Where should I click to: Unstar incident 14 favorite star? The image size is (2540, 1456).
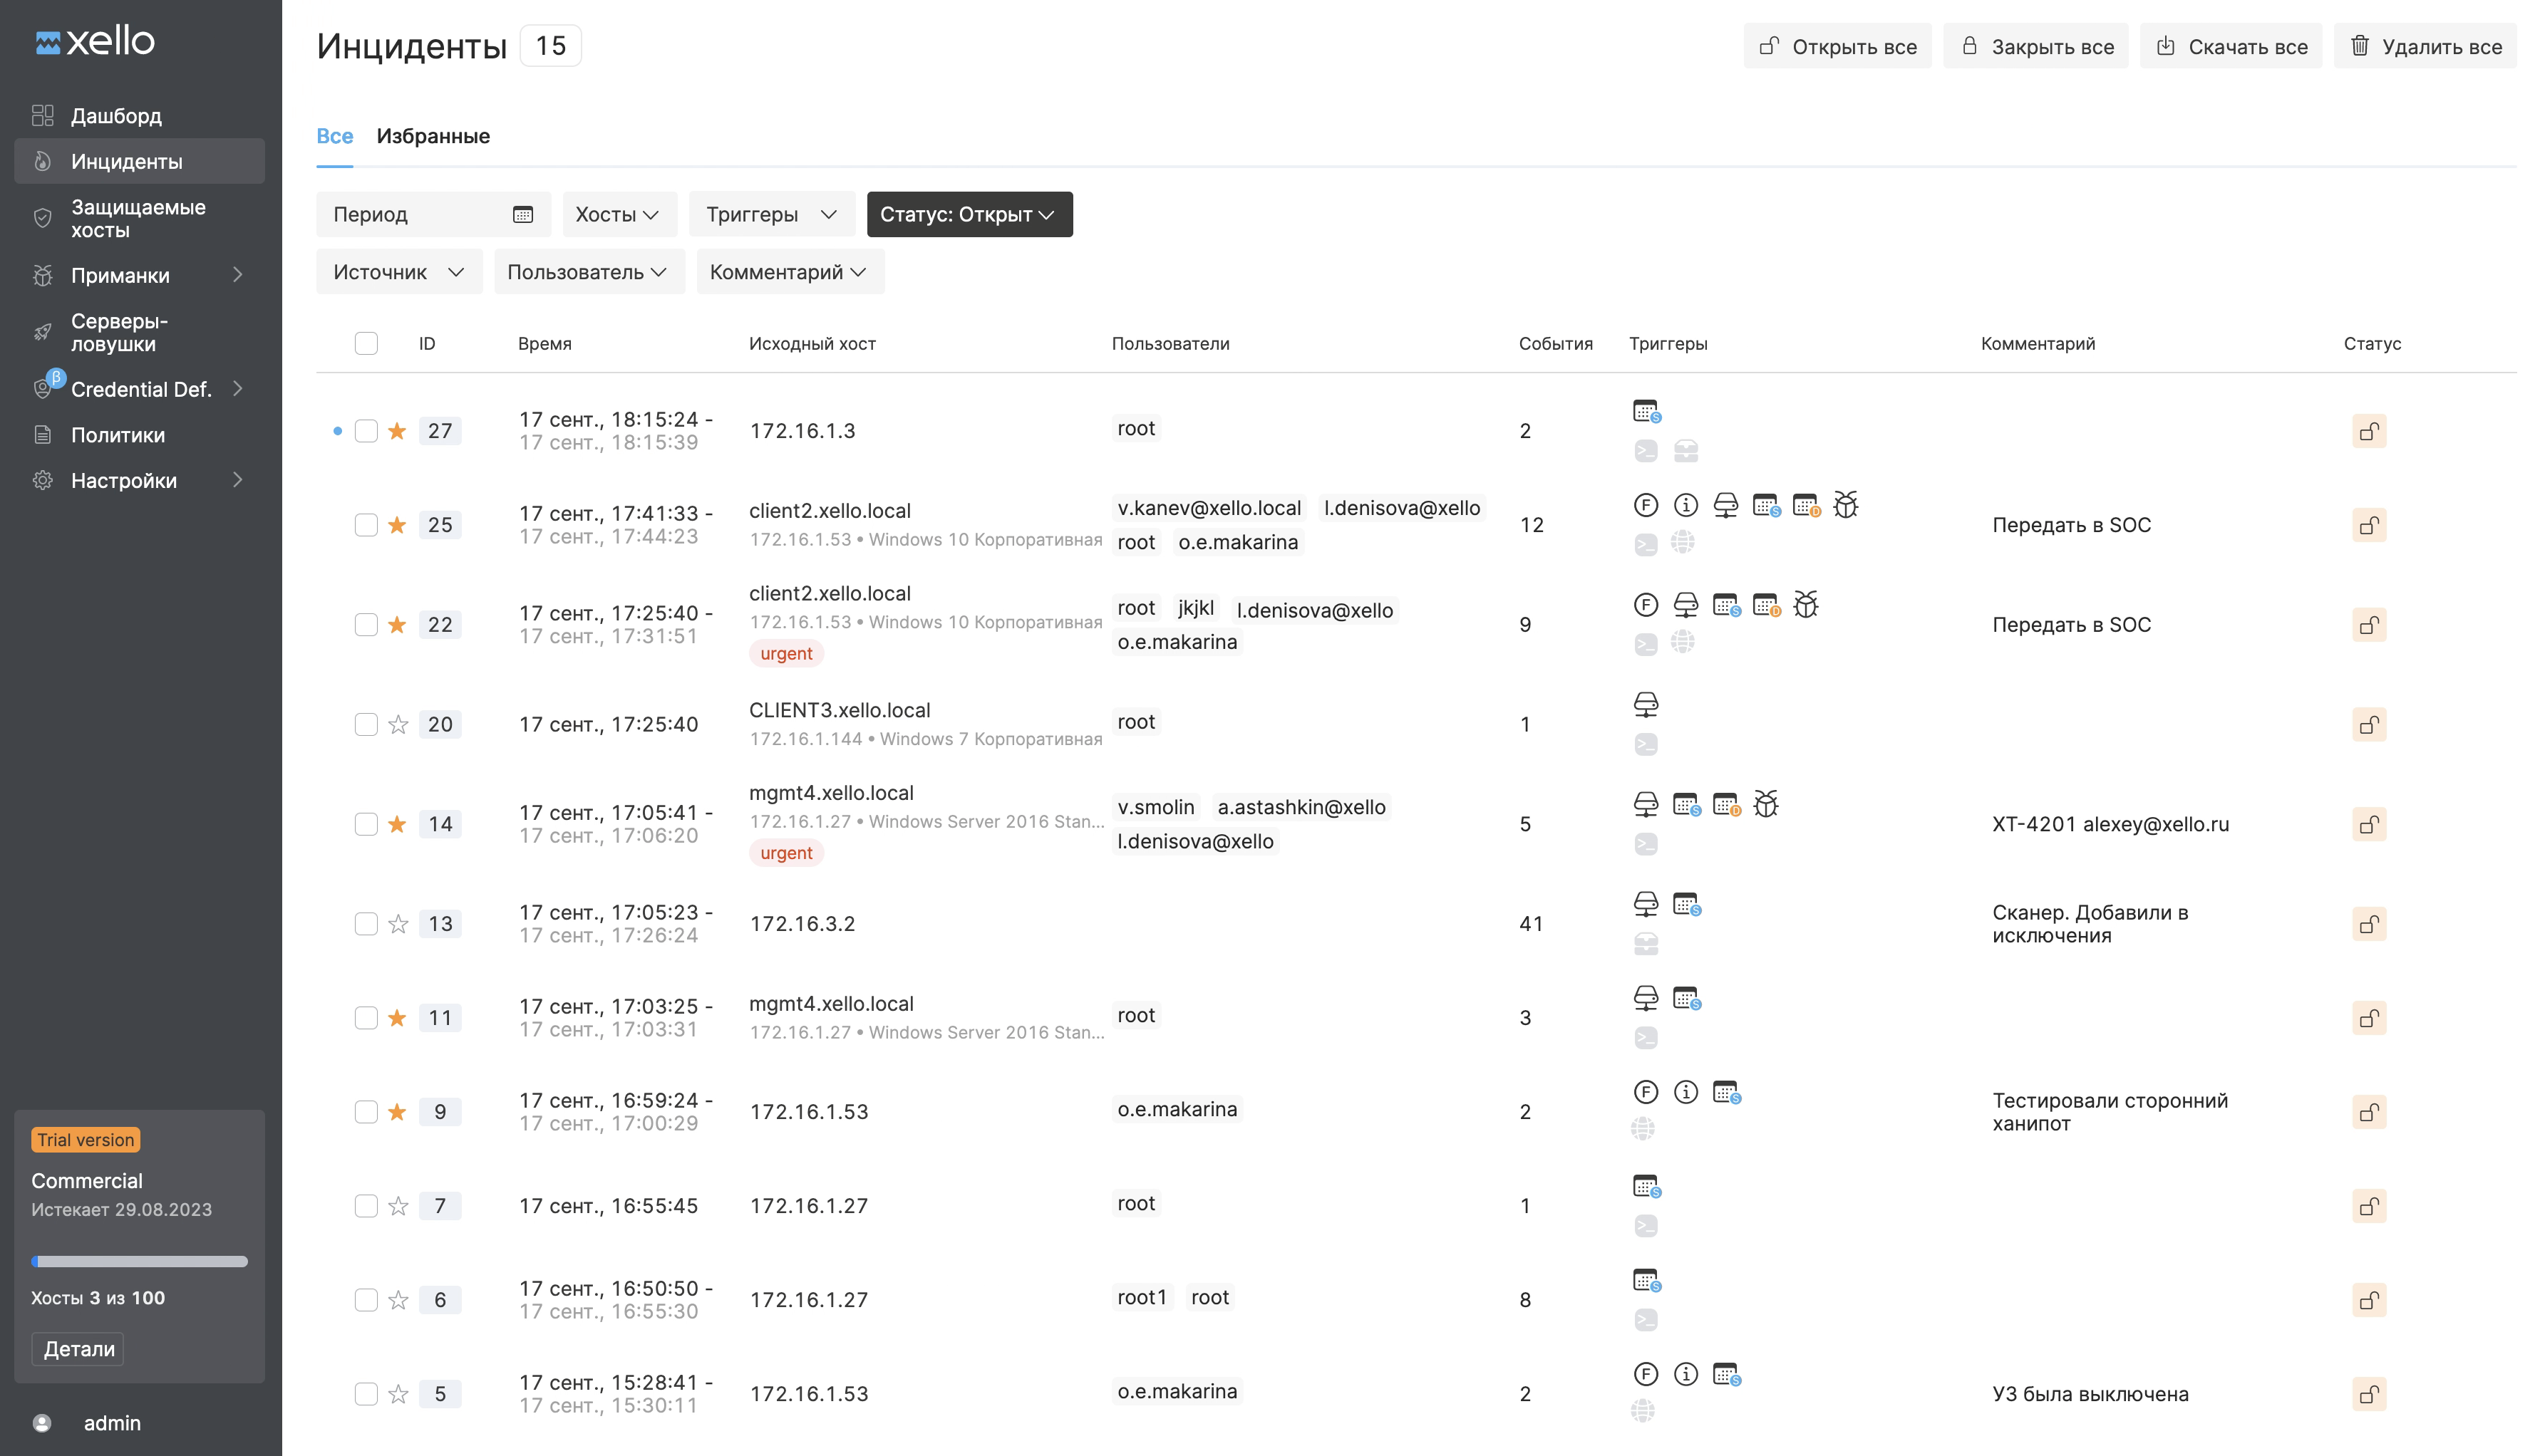click(398, 824)
